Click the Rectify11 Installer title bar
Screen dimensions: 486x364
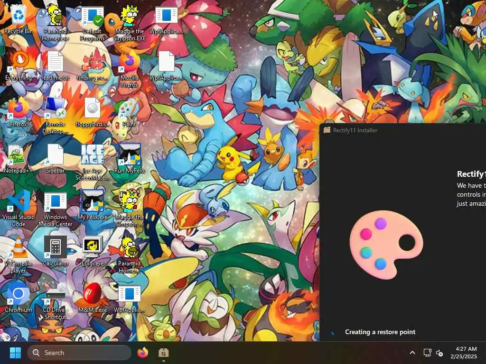coord(403,130)
